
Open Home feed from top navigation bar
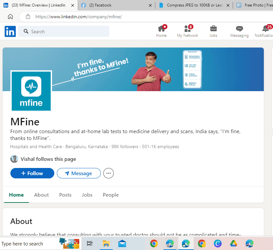[161, 31]
